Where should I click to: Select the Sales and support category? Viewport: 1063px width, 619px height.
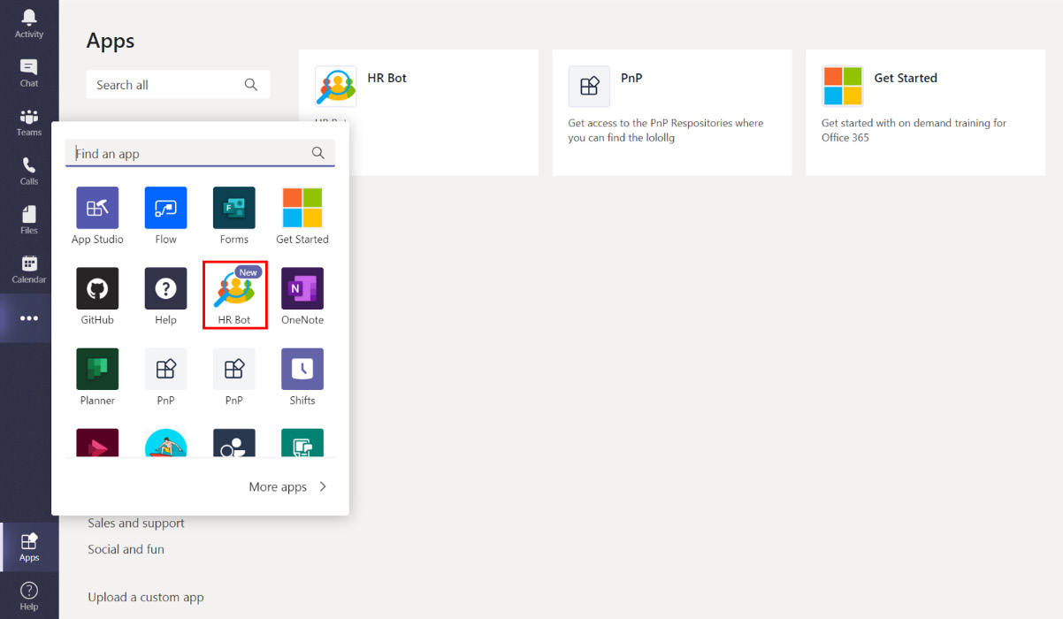click(136, 523)
